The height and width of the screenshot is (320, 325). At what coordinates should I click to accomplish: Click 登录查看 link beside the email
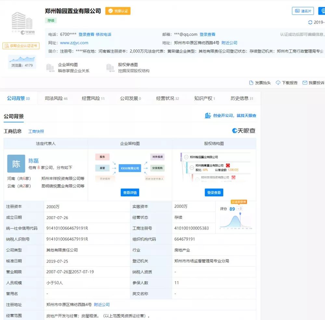point(207,34)
